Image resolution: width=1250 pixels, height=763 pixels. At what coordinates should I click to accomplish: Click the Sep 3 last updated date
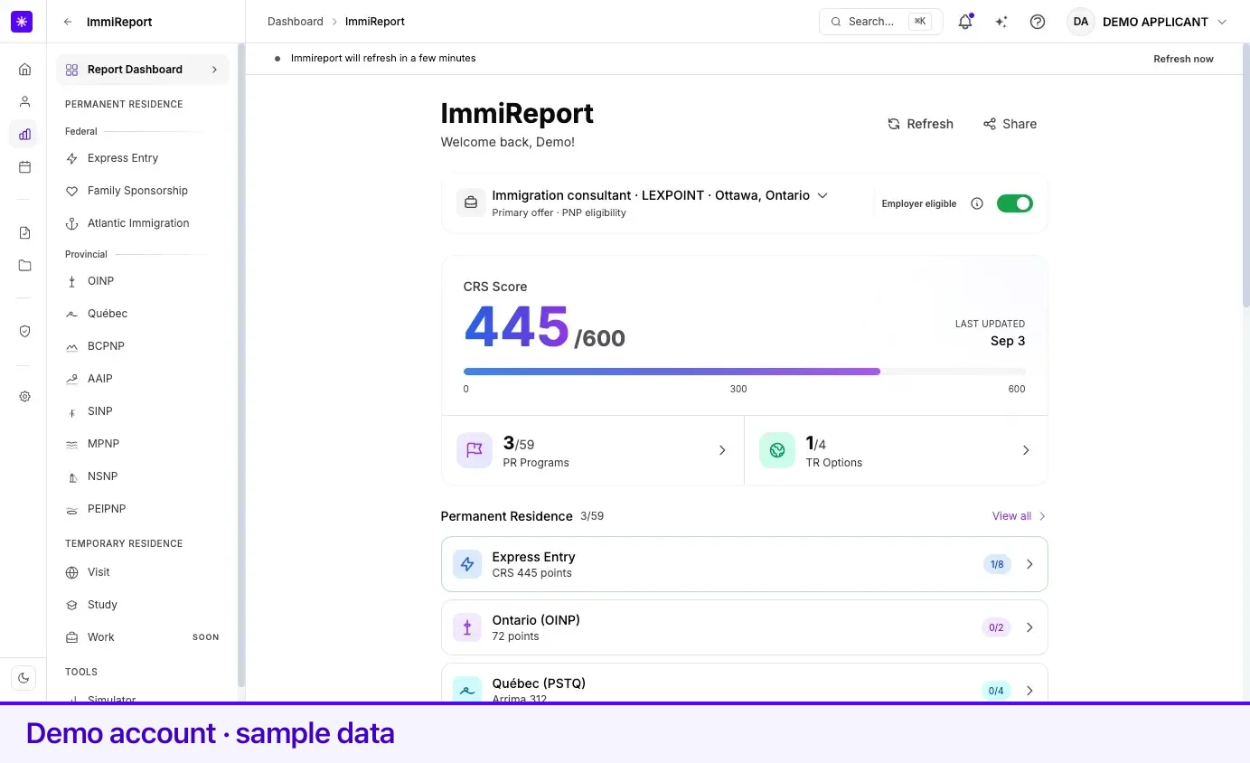1008,341
